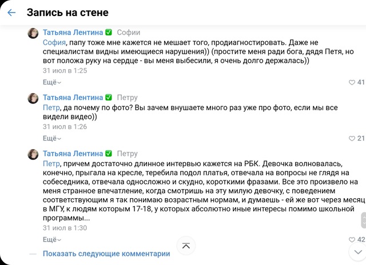Click the Петр mention in 1:30 comment
Screen dimensions: 366x265
[51, 164]
